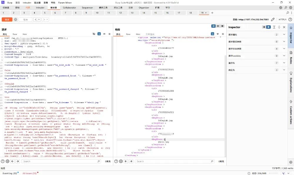Image resolution: width=294 pixels, height=175 pixels.
Task: Open the Inspector side tab
Action: point(291,36)
